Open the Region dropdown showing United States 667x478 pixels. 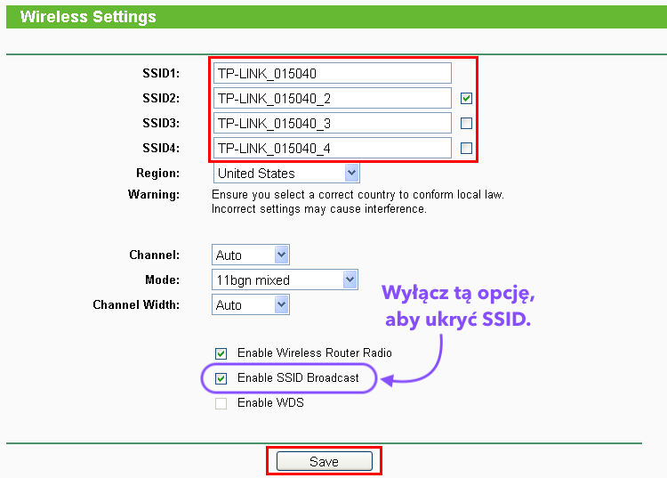pos(285,173)
